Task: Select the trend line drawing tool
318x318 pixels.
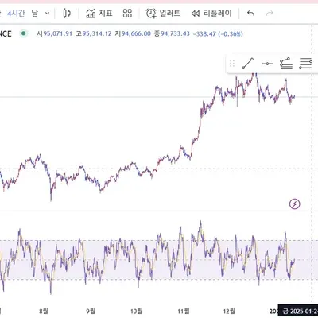Action: point(248,64)
